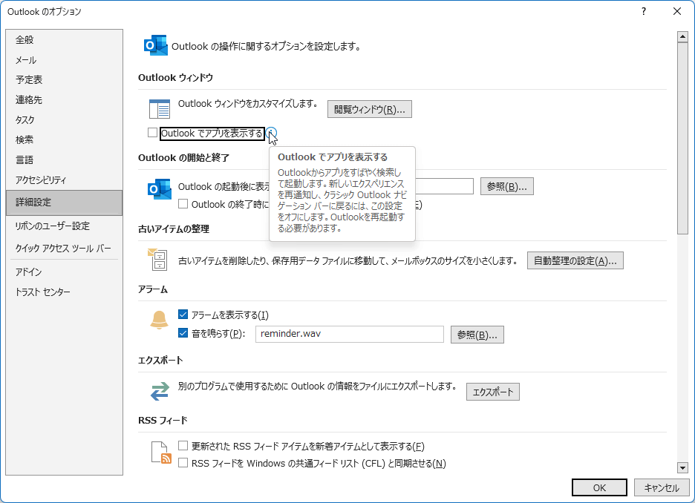
Task: Open the メール options category
Action: point(26,60)
